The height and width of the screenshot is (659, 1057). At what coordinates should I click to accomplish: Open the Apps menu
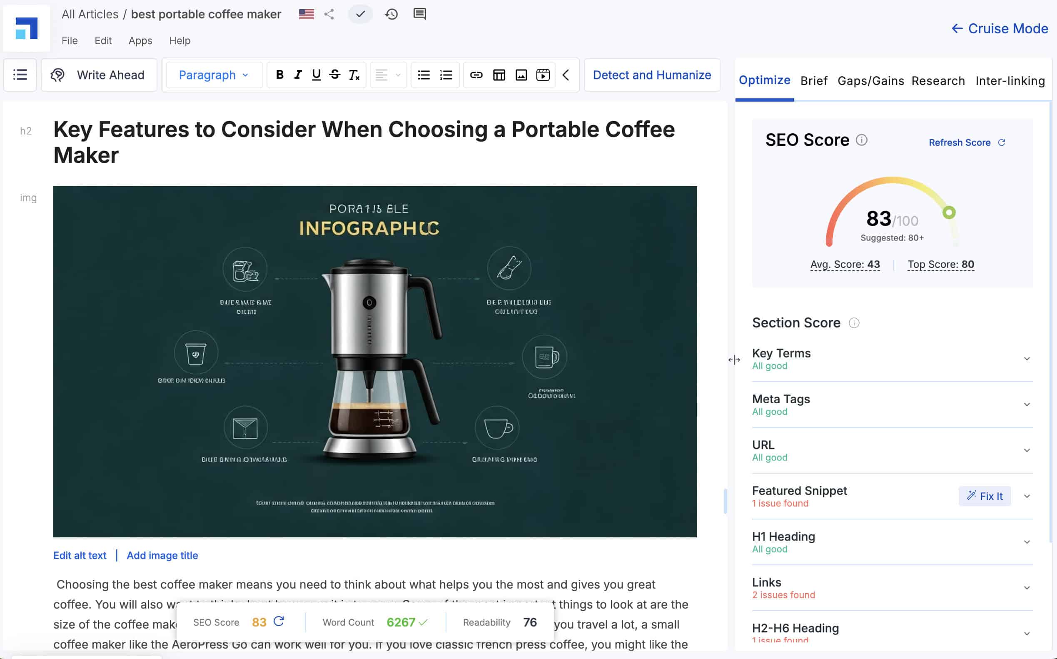point(140,40)
